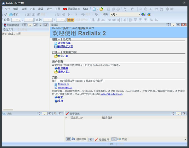Click the scissors cut icon
Viewport: 189px width, 148px height.
[151, 9]
